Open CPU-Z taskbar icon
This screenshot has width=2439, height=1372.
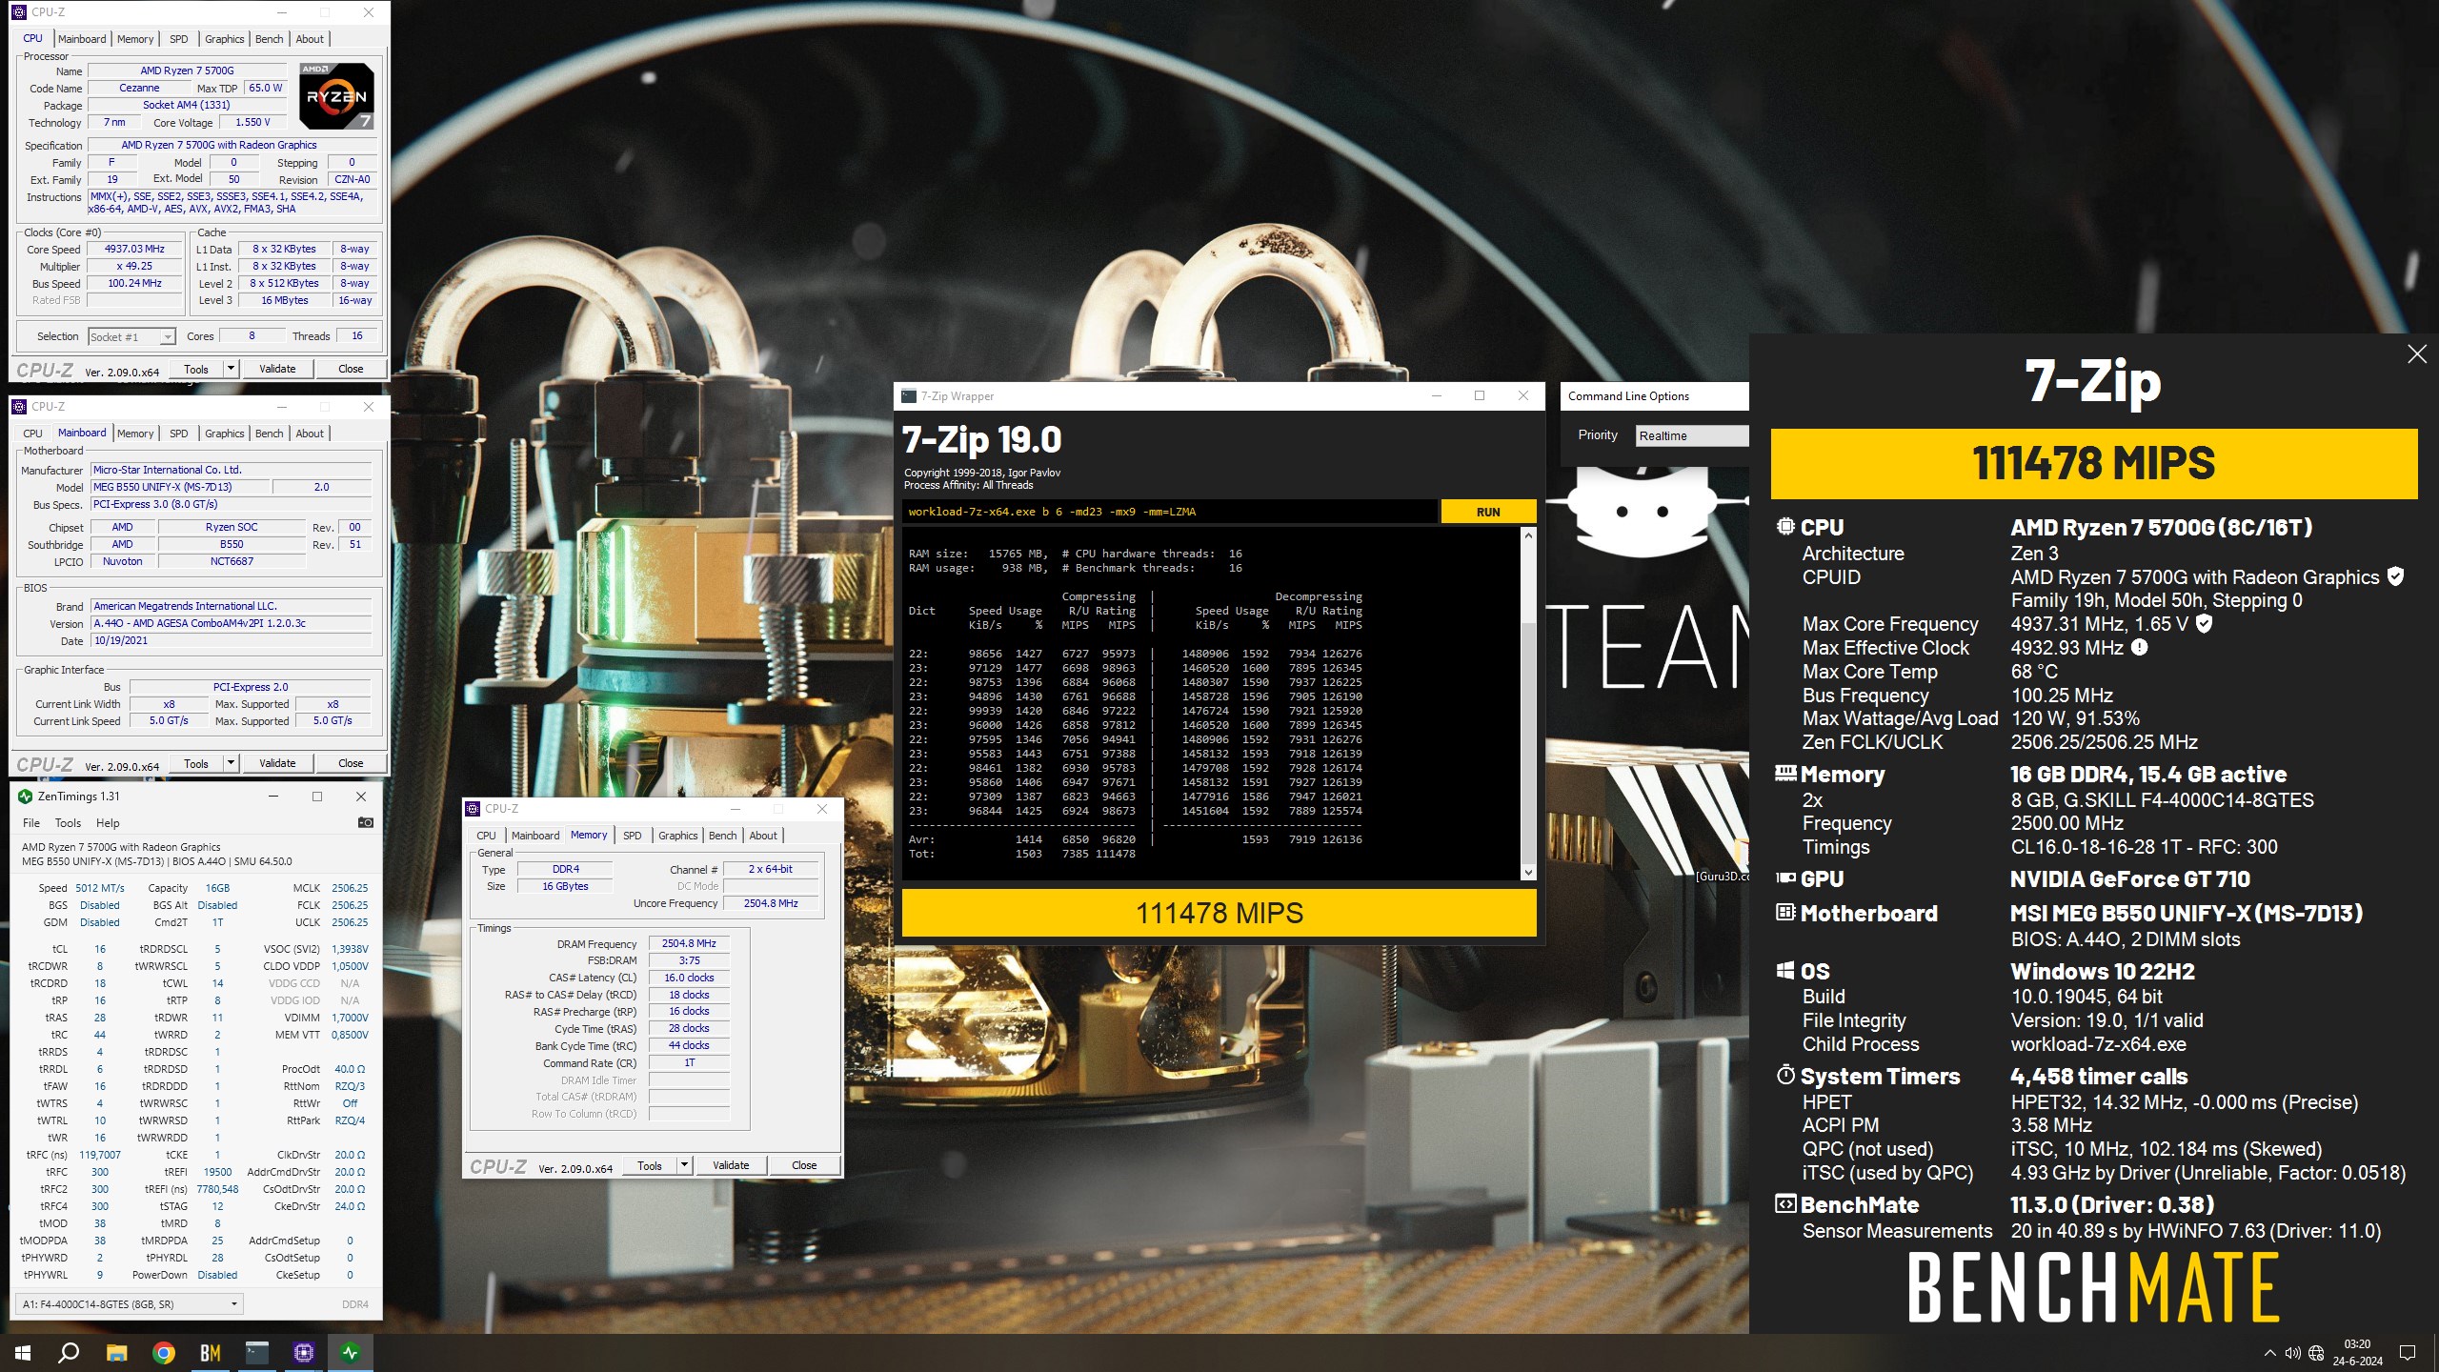pos(304,1352)
